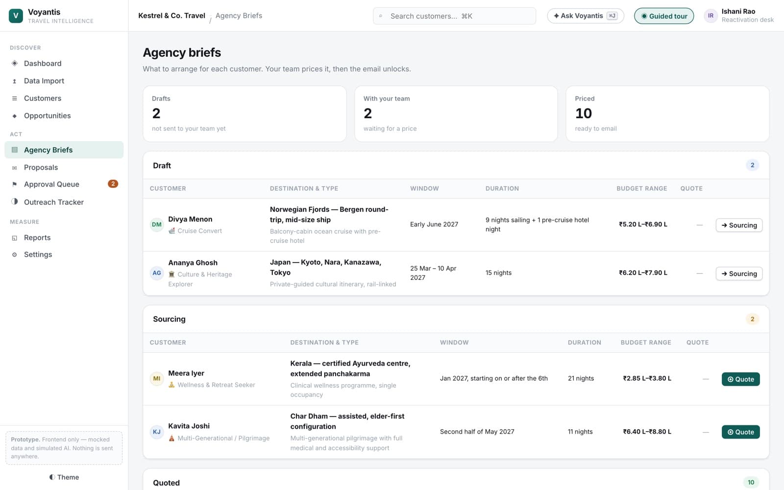Click the With your team card
Viewport: 784px width, 490px height.
tap(456, 114)
